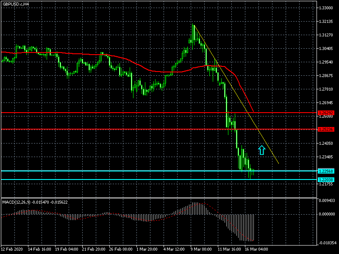
Task: Click the cyan up arrow marker
Action: pyautogui.click(x=261, y=150)
